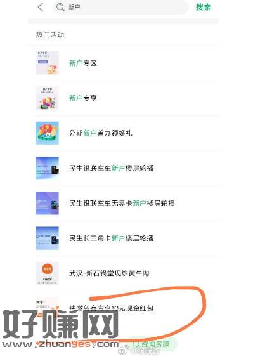The height and width of the screenshot is (359, 279).
Task: Tap the magnifier icon in search bar
Action: [x=60, y=7]
